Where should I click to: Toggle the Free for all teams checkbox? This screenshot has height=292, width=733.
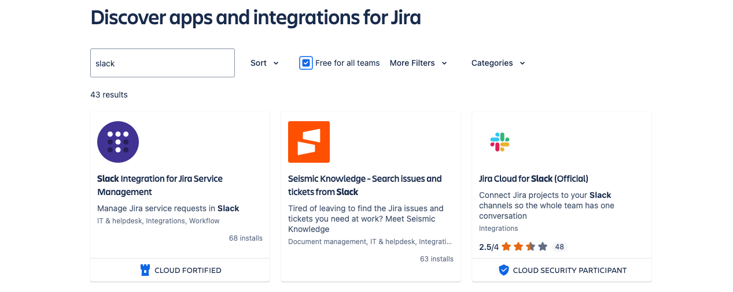pyautogui.click(x=306, y=63)
